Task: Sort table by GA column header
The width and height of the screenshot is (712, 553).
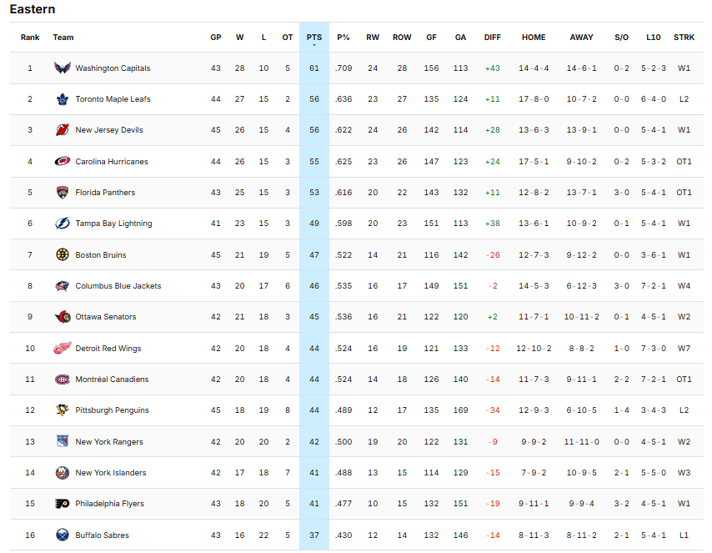Action: pos(460,38)
